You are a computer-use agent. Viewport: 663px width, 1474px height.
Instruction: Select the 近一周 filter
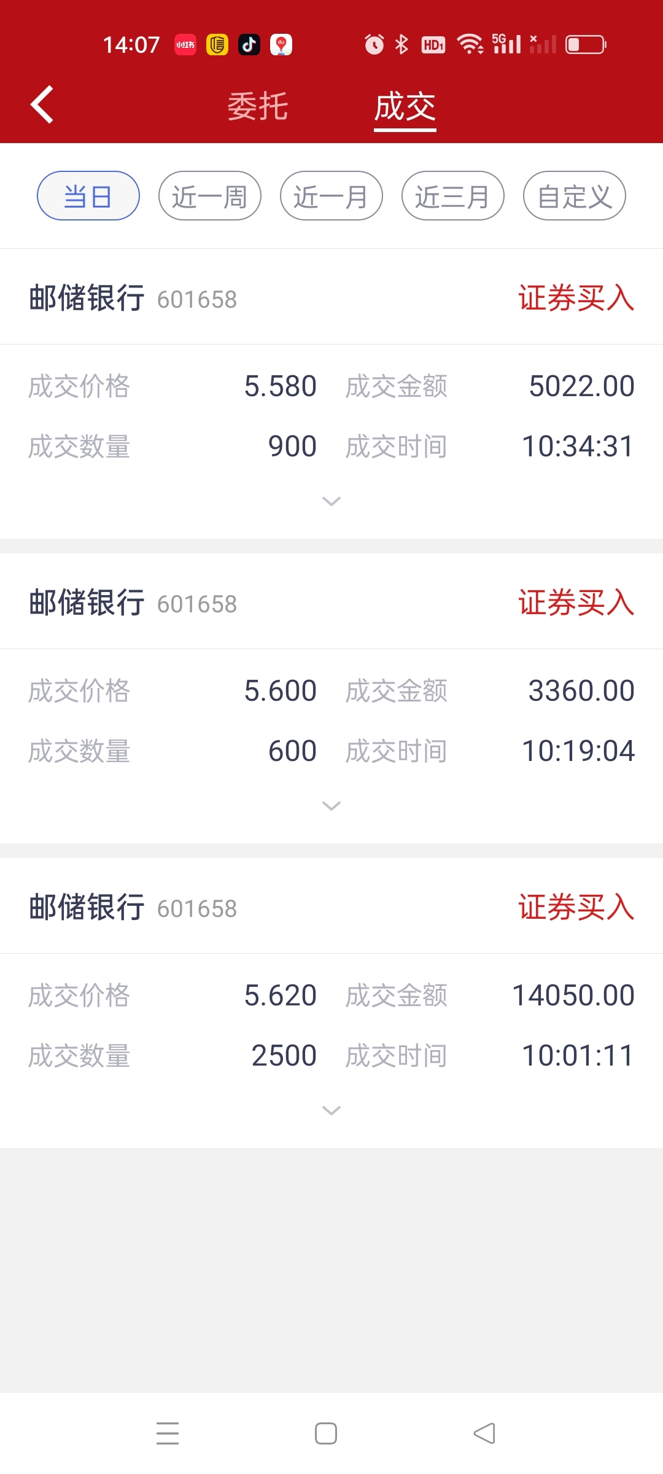tap(210, 196)
